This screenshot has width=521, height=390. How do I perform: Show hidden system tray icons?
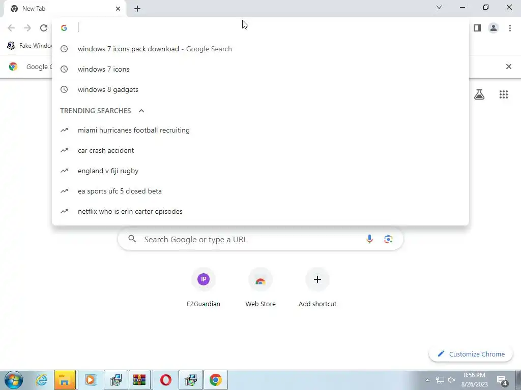click(427, 380)
